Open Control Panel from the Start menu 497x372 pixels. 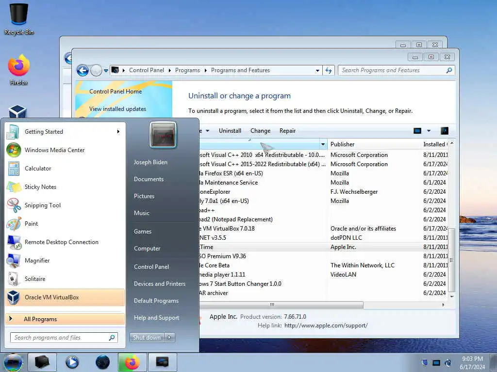click(151, 267)
